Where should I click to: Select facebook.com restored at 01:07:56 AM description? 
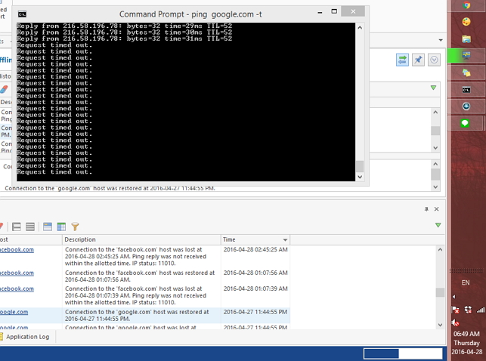pos(140,276)
